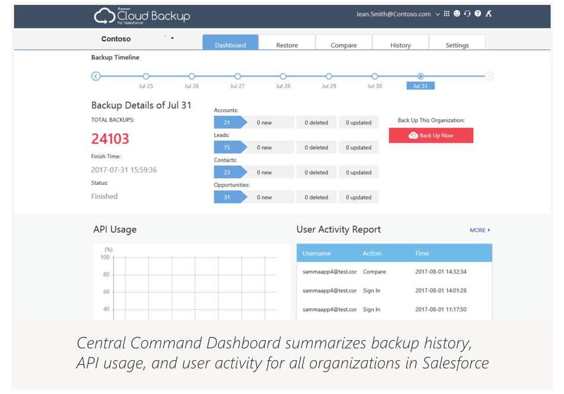564x394 pixels.
Task: Click the Username column header
Action: (316, 254)
